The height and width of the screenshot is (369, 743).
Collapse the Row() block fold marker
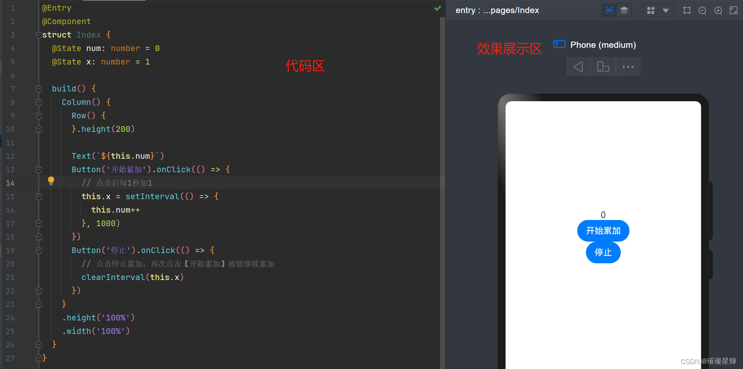[x=39, y=116]
